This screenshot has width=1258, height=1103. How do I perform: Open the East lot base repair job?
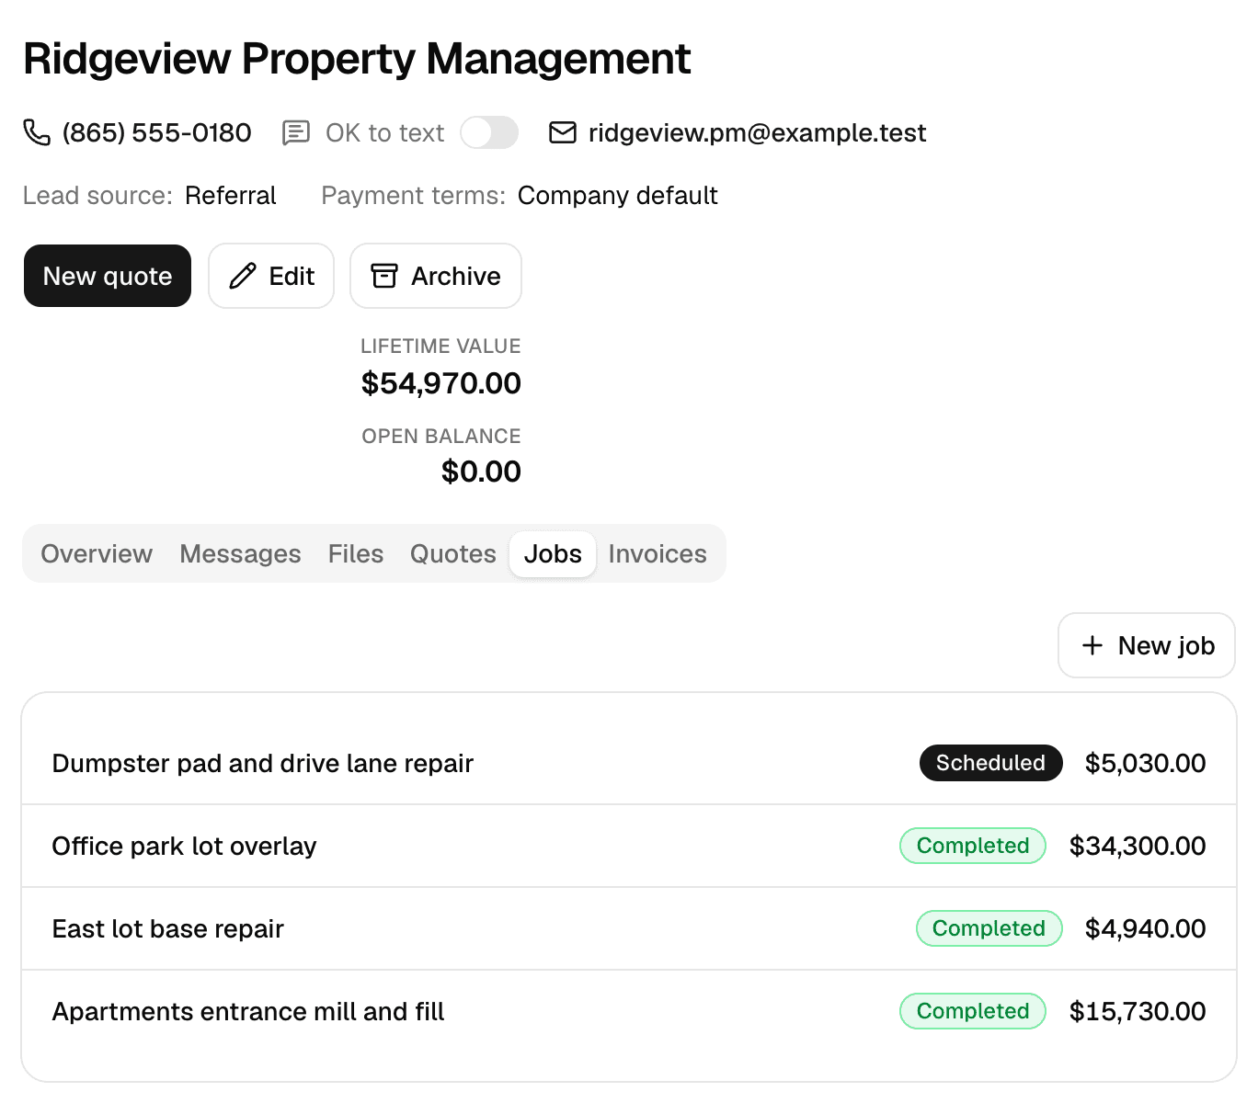coord(629,928)
